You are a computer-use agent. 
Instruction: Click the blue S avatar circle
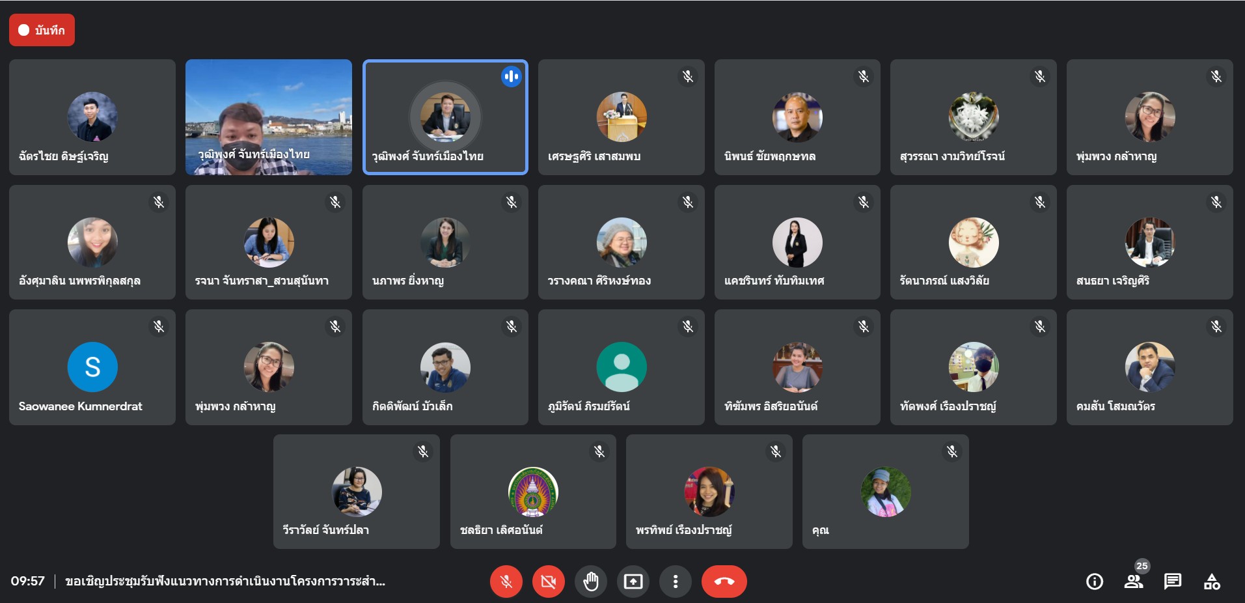coord(92,367)
